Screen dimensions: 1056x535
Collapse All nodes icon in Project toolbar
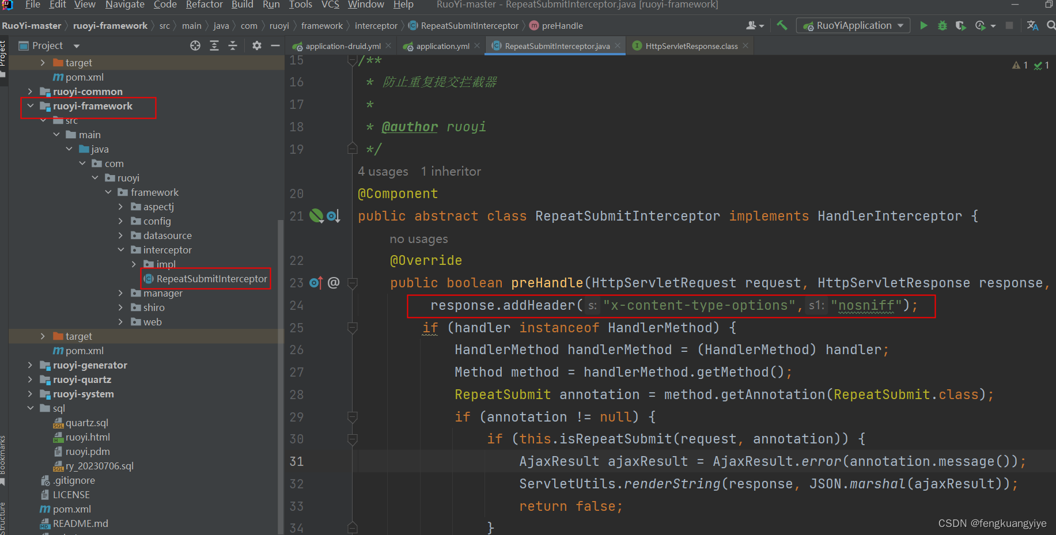coord(233,45)
